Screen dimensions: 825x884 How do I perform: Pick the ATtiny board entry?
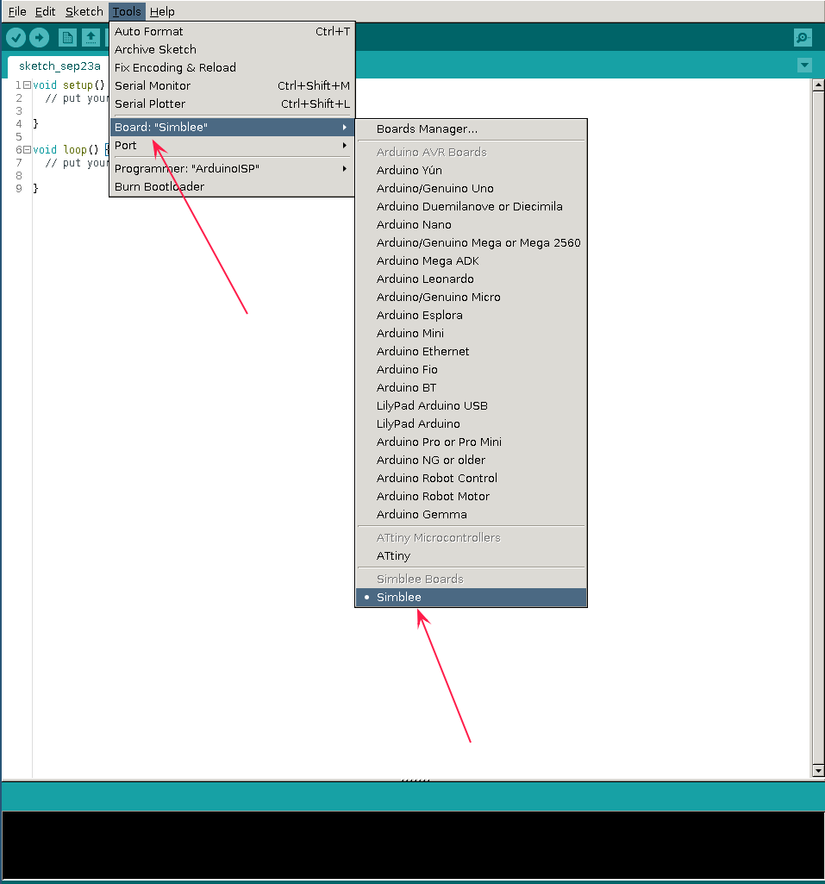471,556
